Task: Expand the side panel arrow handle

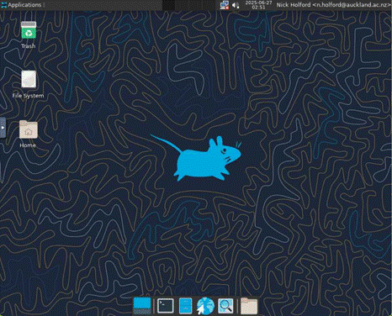Action: pos(3,128)
